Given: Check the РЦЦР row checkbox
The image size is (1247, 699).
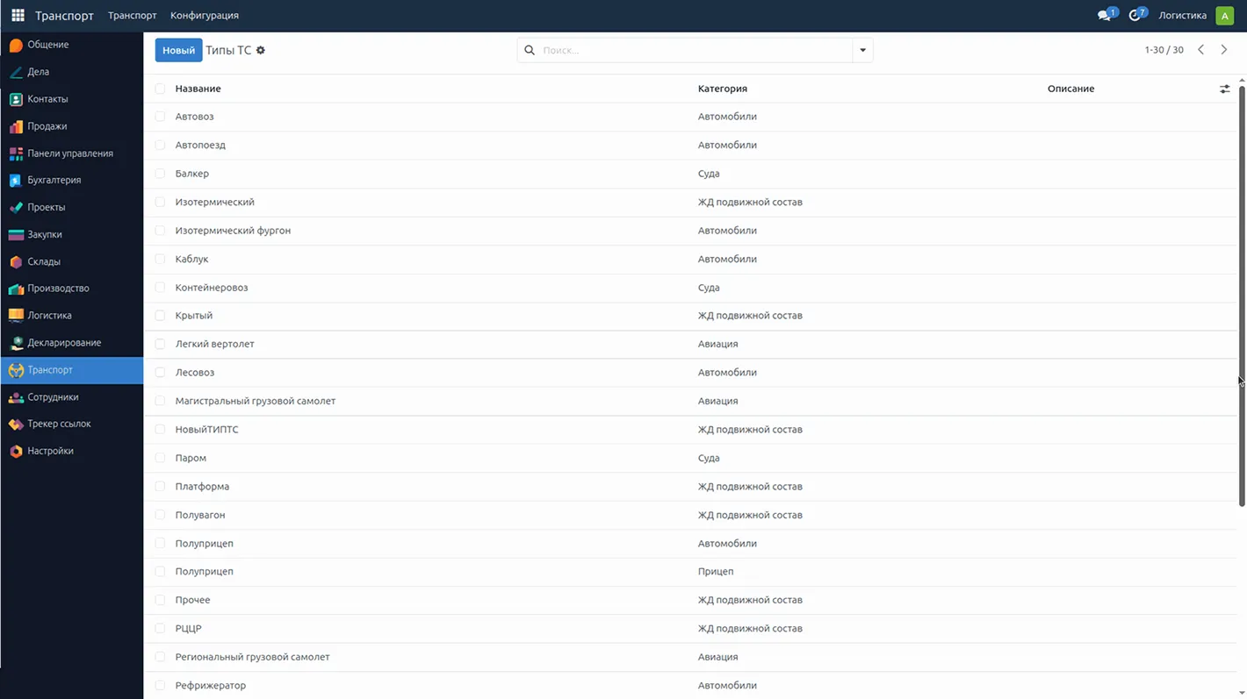Looking at the screenshot, I should 160,628.
